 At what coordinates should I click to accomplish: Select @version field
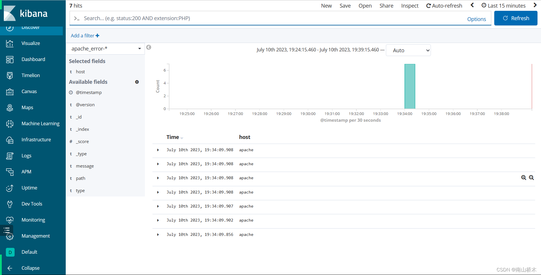coord(85,105)
